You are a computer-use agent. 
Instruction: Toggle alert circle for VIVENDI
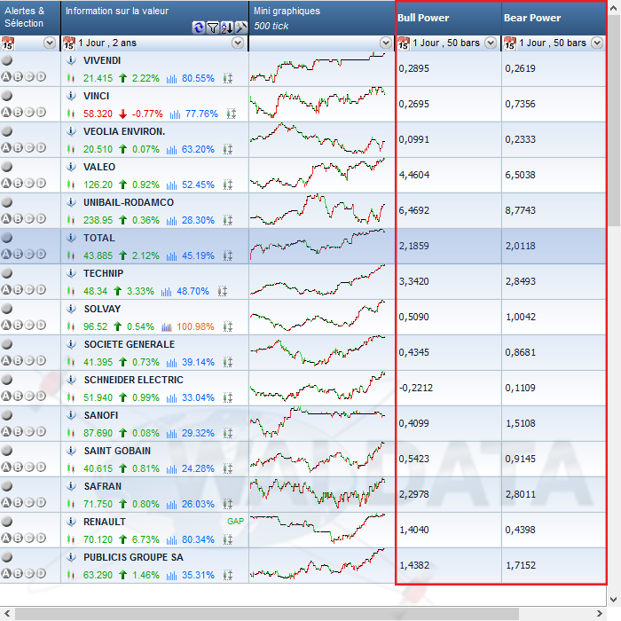(x=7, y=60)
